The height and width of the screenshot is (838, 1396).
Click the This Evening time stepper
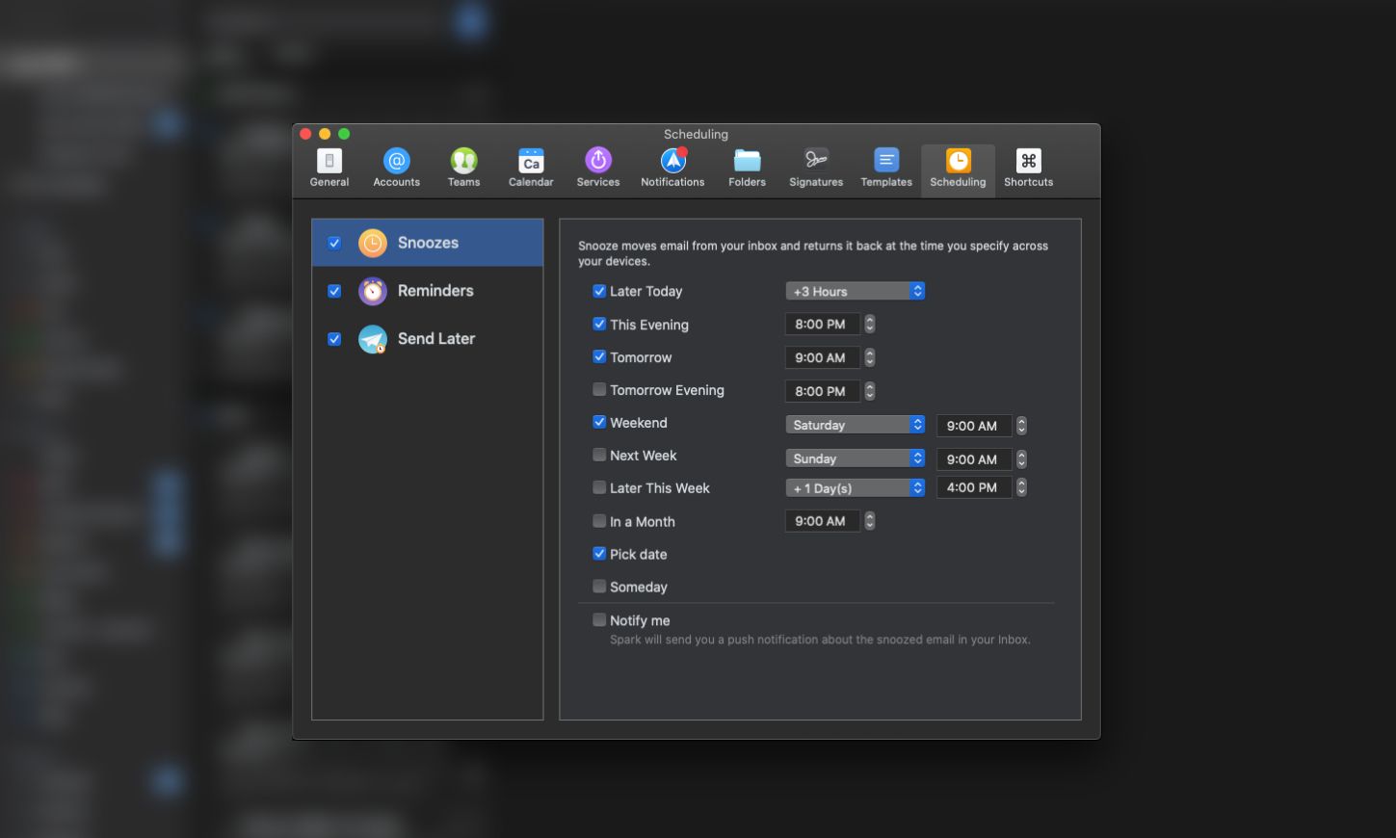[870, 325]
